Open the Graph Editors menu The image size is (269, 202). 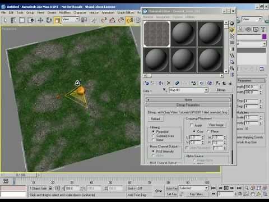pyautogui.click(x=126, y=12)
